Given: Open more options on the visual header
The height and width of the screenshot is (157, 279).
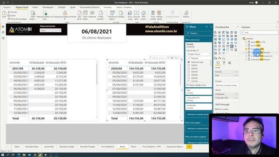Looking at the screenshot, I should pyautogui.click(x=180, y=58).
